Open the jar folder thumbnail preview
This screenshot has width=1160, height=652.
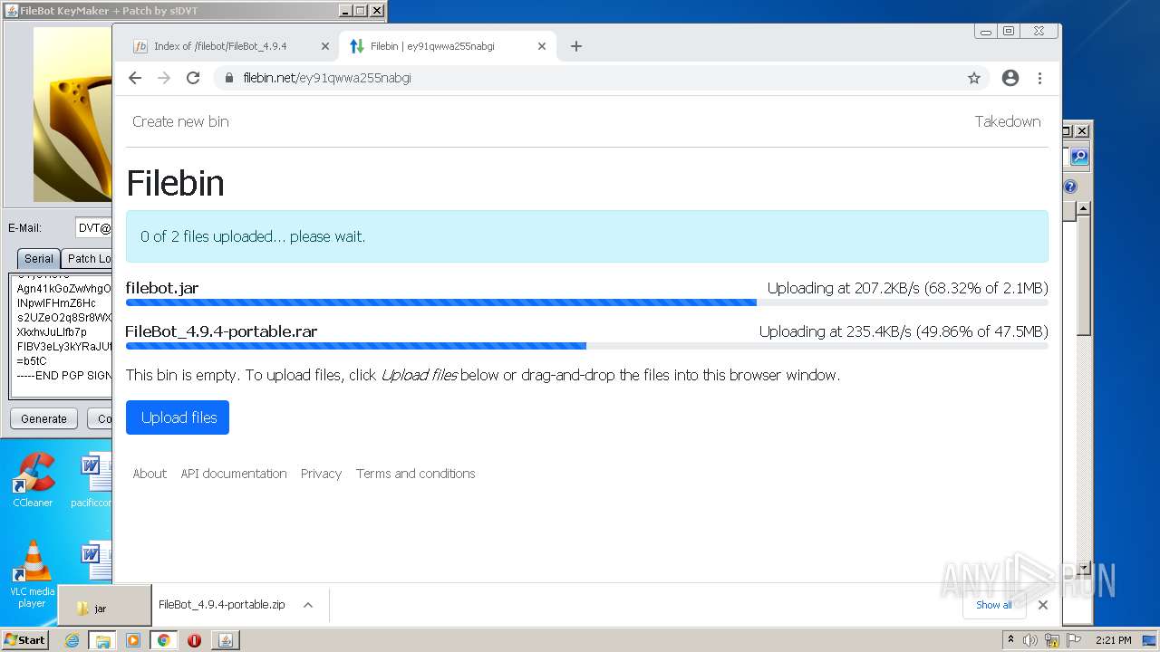point(104,606)
